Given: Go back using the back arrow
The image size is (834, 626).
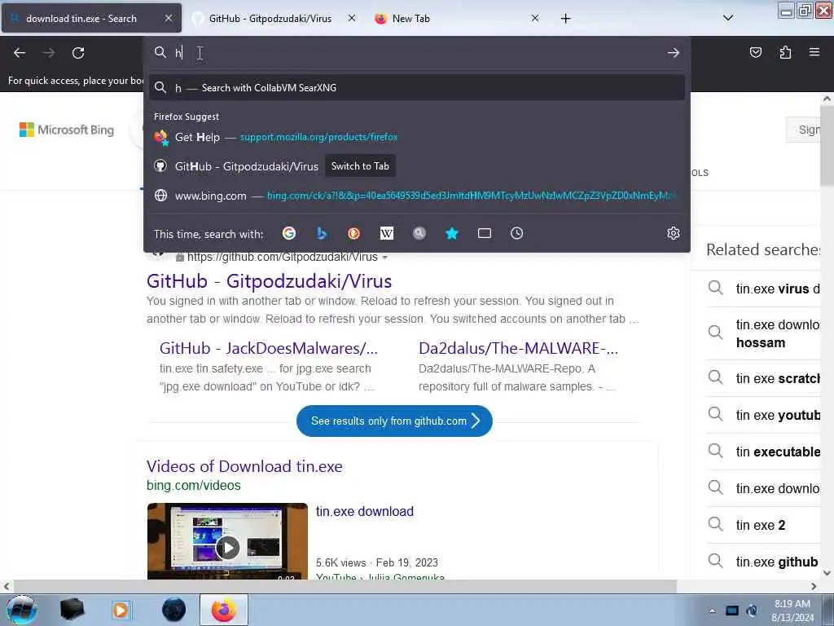Looking at the screenshot, I should click(20, 53).
